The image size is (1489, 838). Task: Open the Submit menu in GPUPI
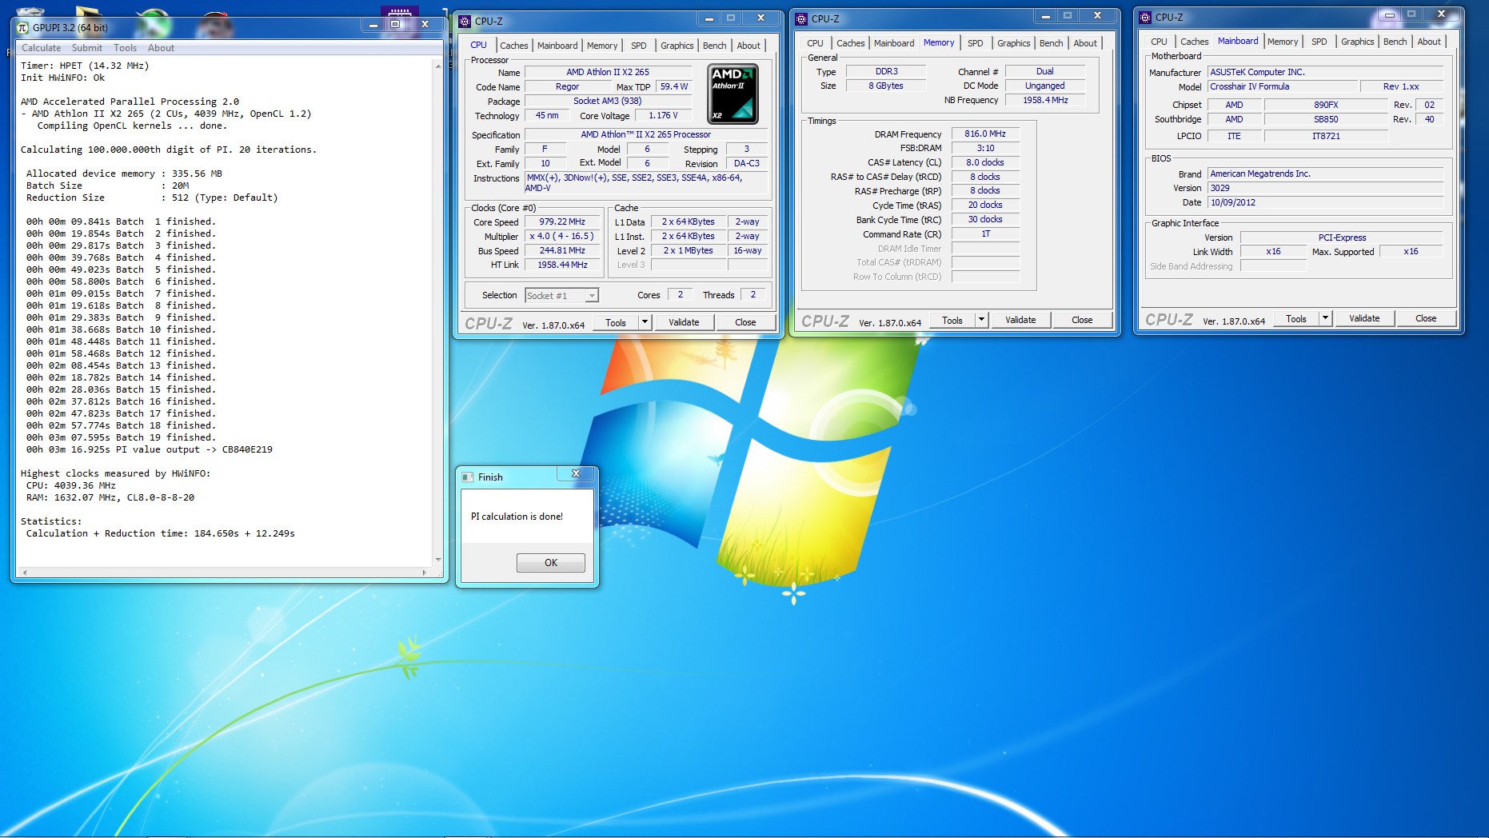click(x=87, y=48)
